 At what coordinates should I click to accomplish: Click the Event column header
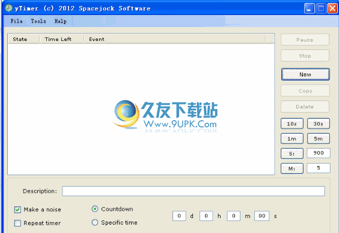(x=175, y=39)
